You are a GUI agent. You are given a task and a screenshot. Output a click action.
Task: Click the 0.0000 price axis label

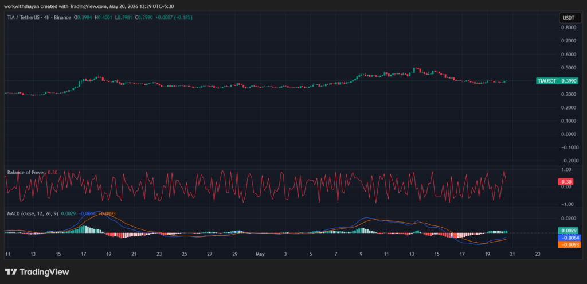point(568,134)
